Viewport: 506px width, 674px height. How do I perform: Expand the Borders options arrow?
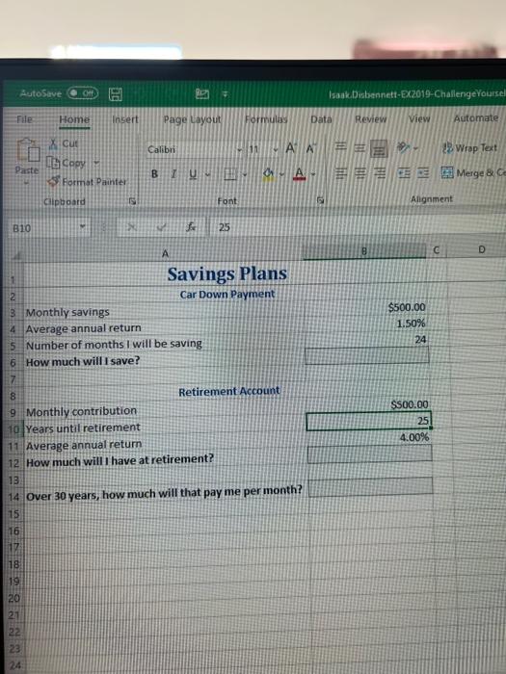tap(245, 174)
